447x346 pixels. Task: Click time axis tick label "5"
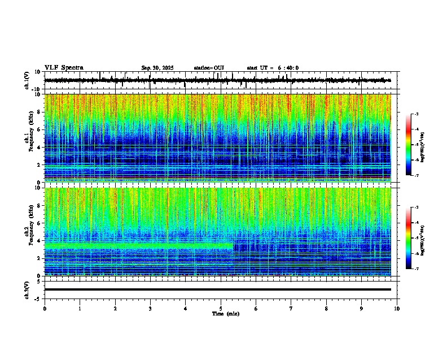pos(221,309)
